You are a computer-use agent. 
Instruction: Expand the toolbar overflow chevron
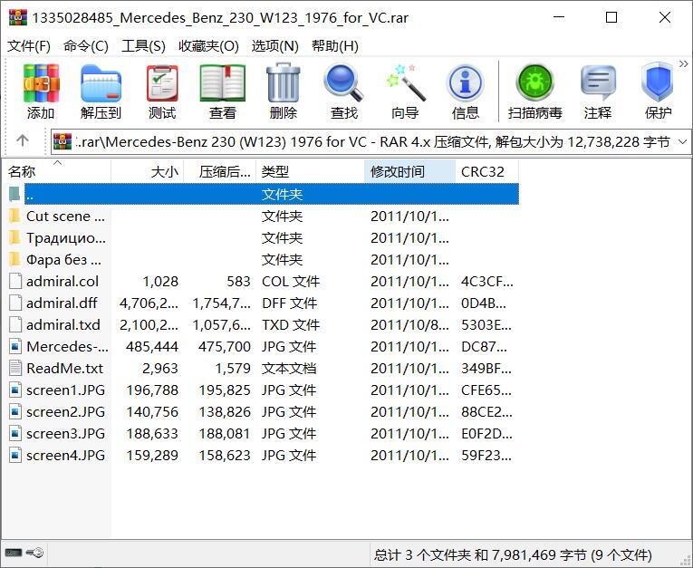pos(684,64)
